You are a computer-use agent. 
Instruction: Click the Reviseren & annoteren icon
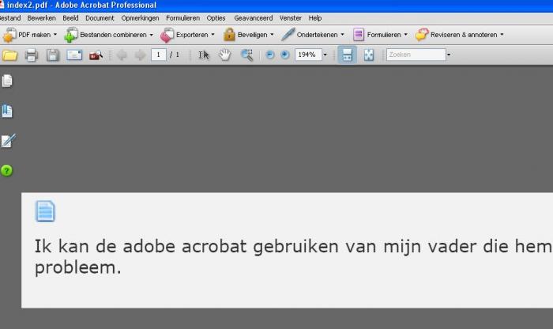click(422, 35)
